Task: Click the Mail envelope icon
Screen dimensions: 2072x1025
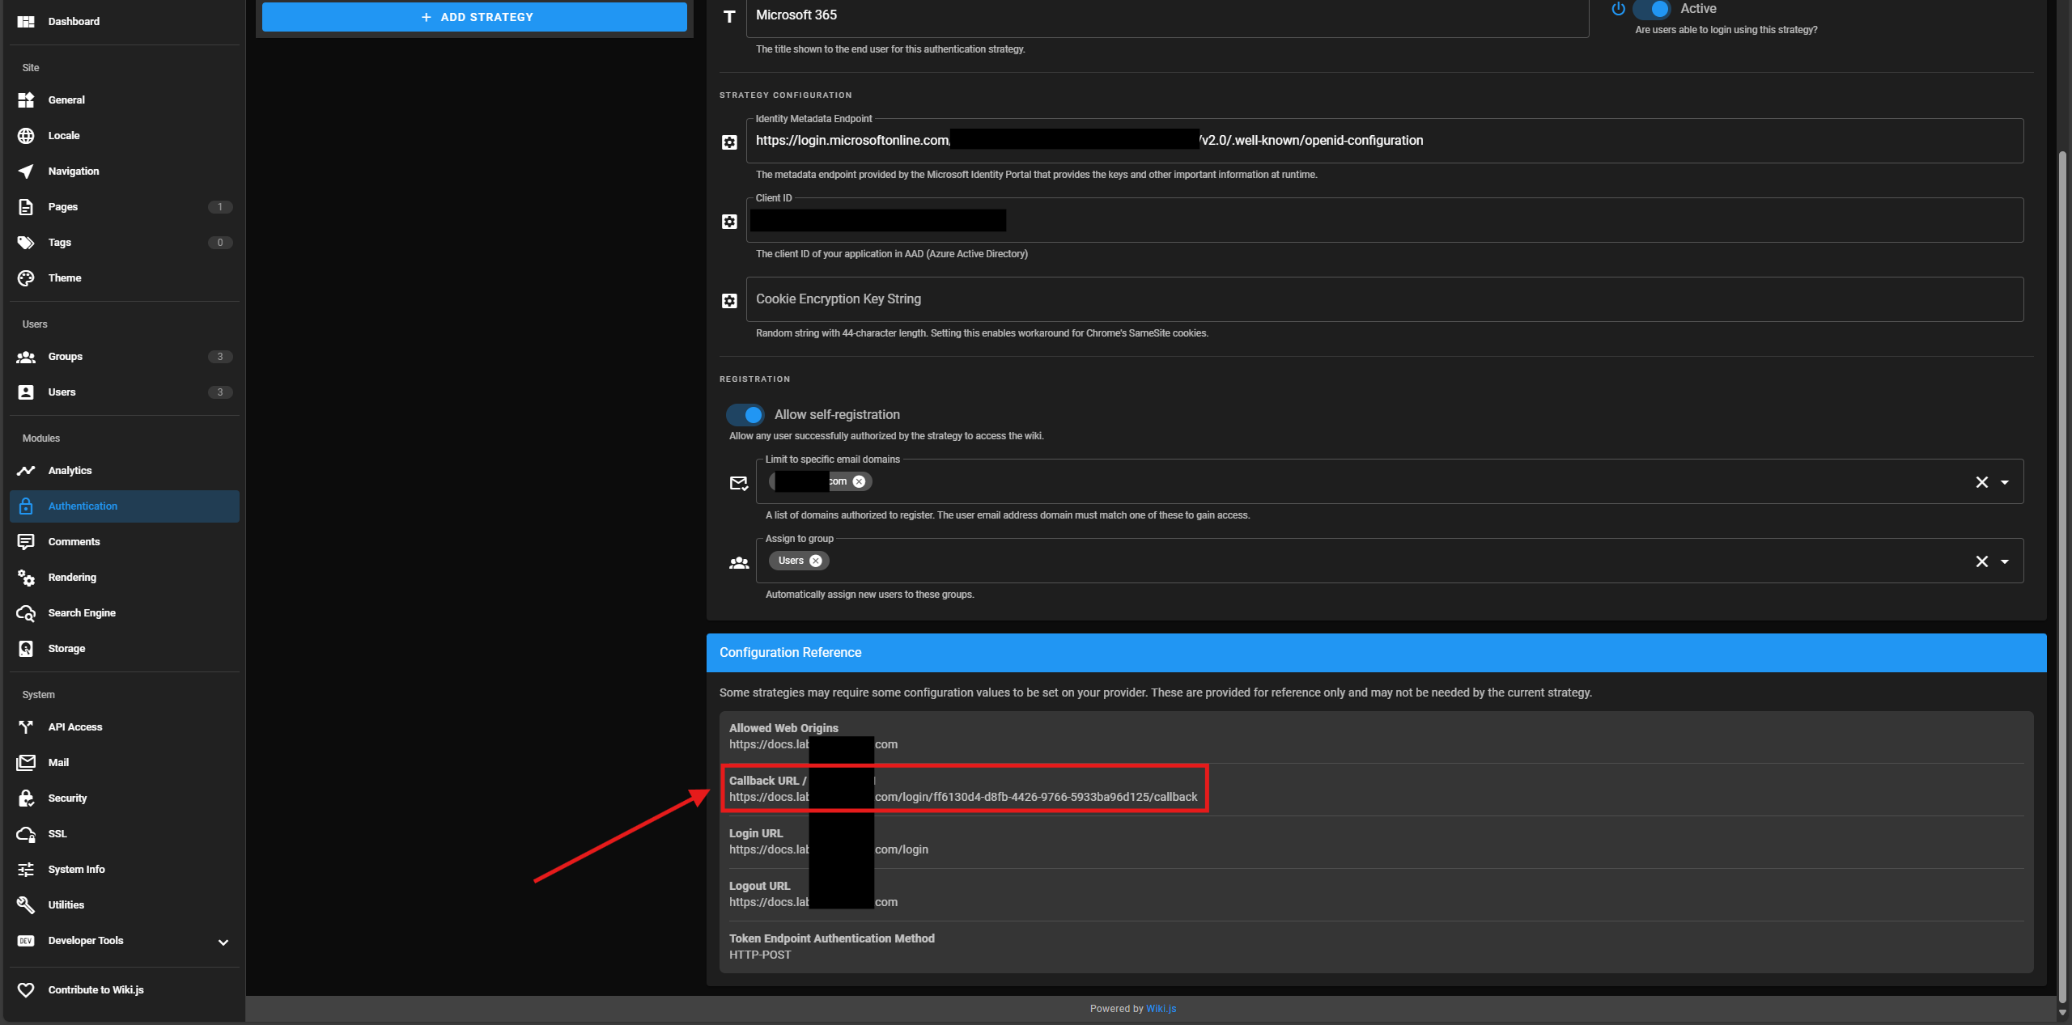Action: [26, 763]
